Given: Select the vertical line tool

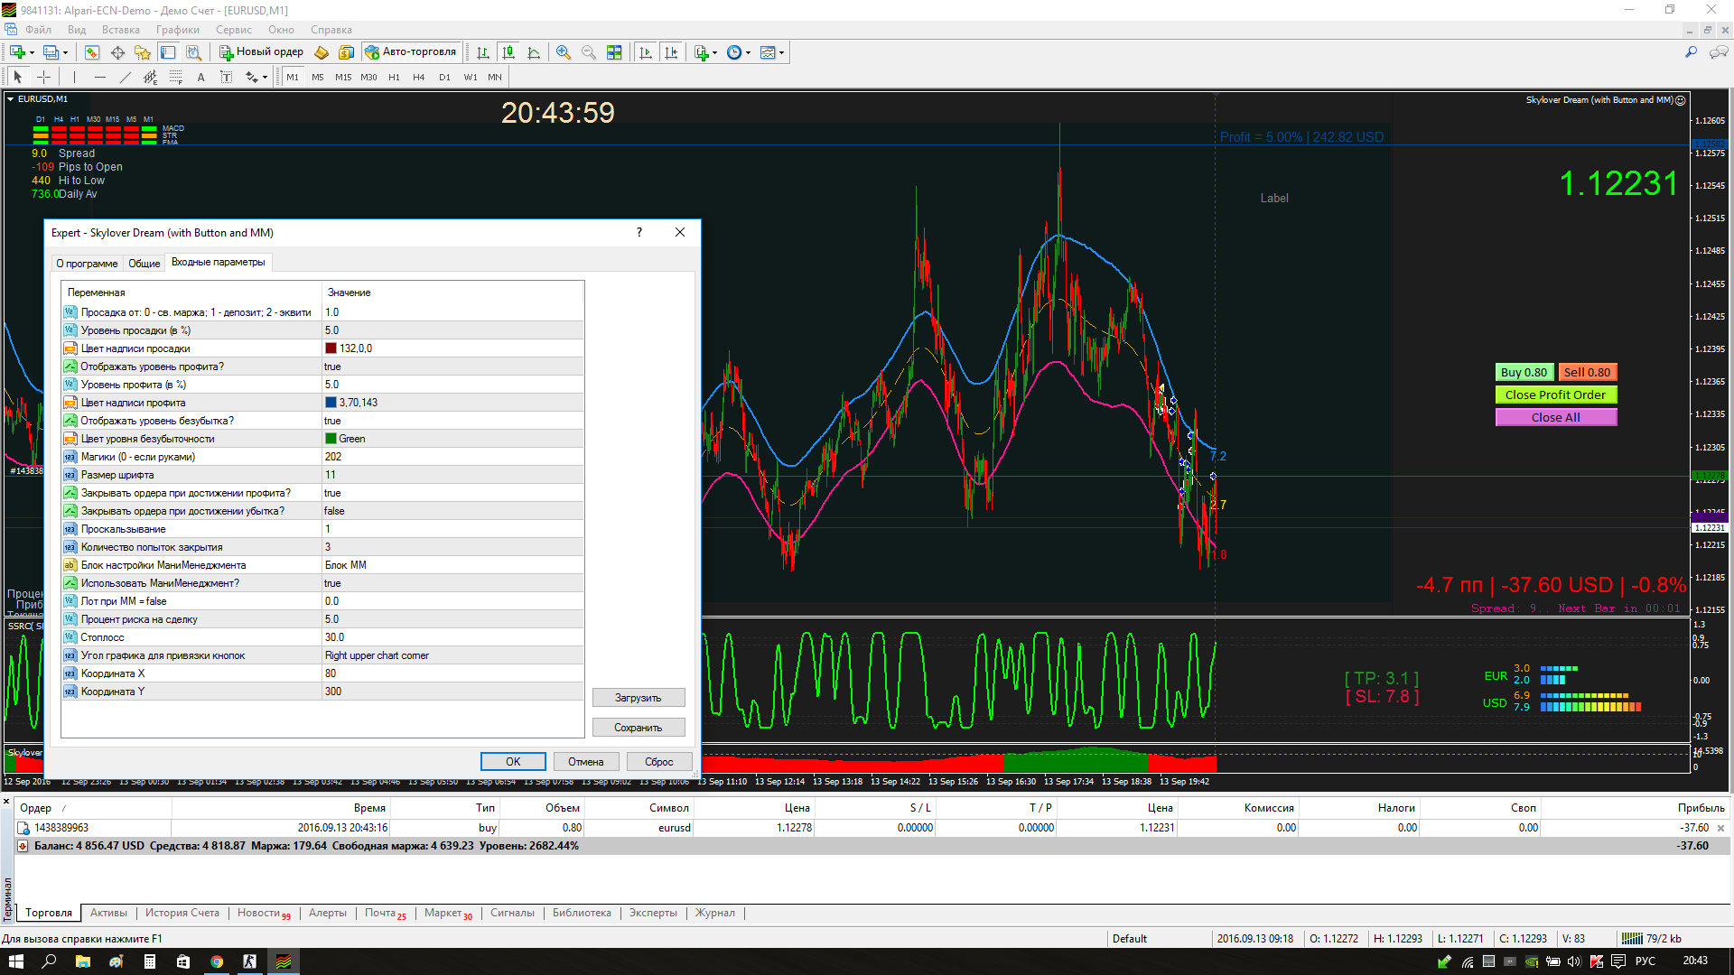Looking at the screenshot, I should [74, 77].
